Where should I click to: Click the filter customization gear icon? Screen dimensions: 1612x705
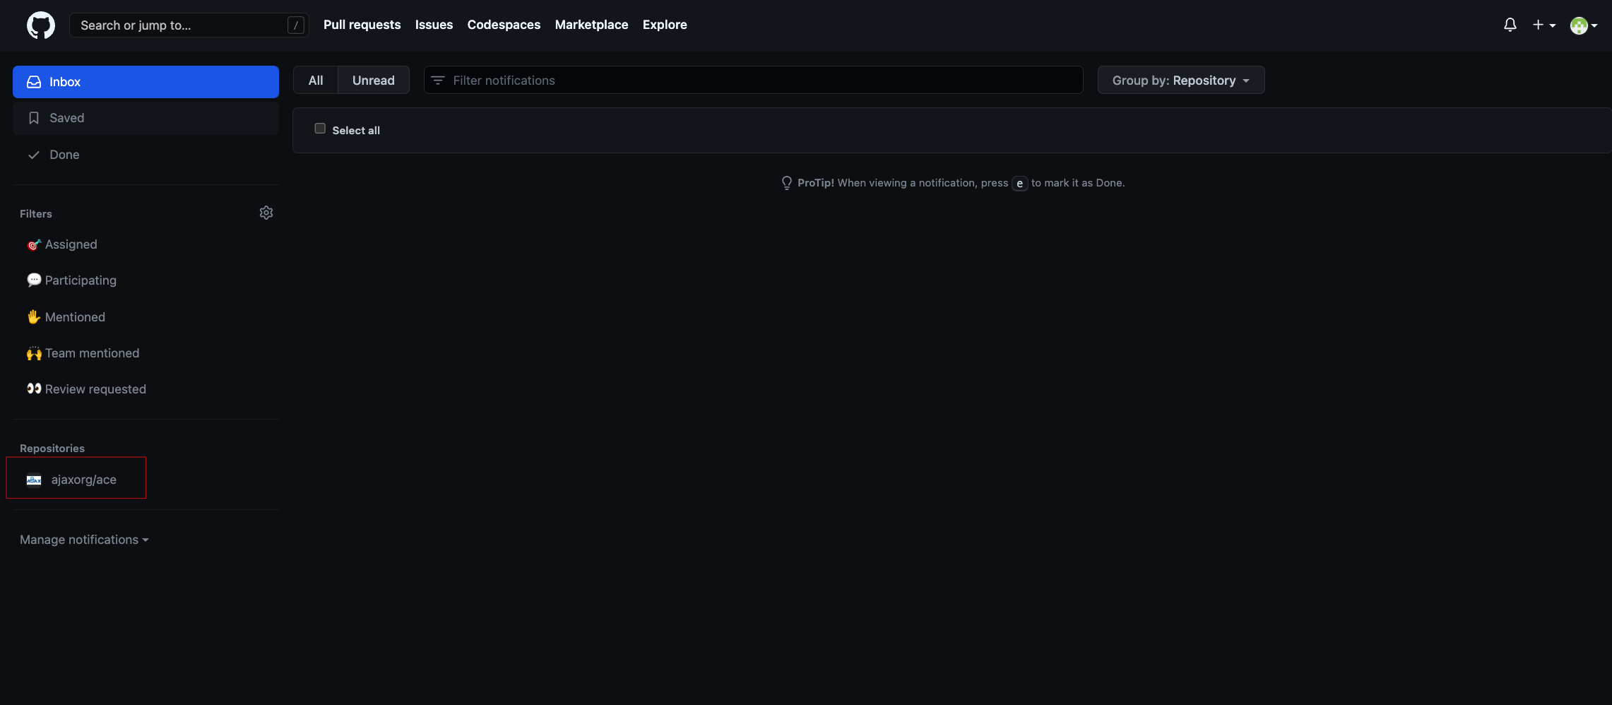pos(266,212)
